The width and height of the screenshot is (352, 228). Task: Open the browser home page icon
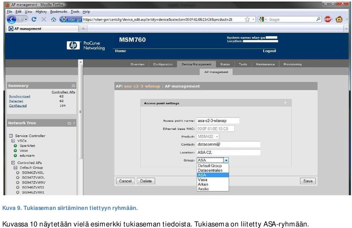coord(54,19)
